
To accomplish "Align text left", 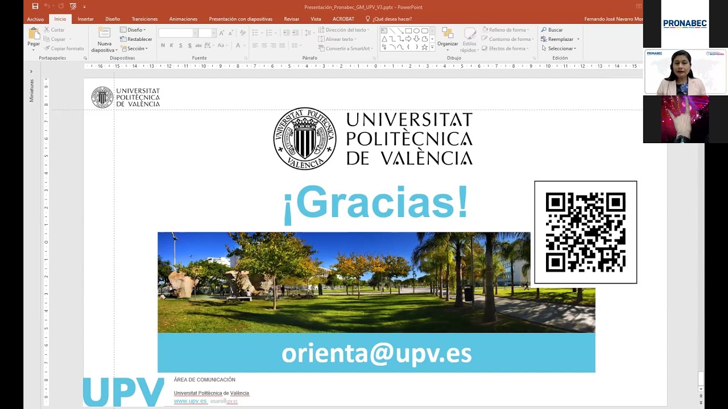I will click(x=255, y=45).
